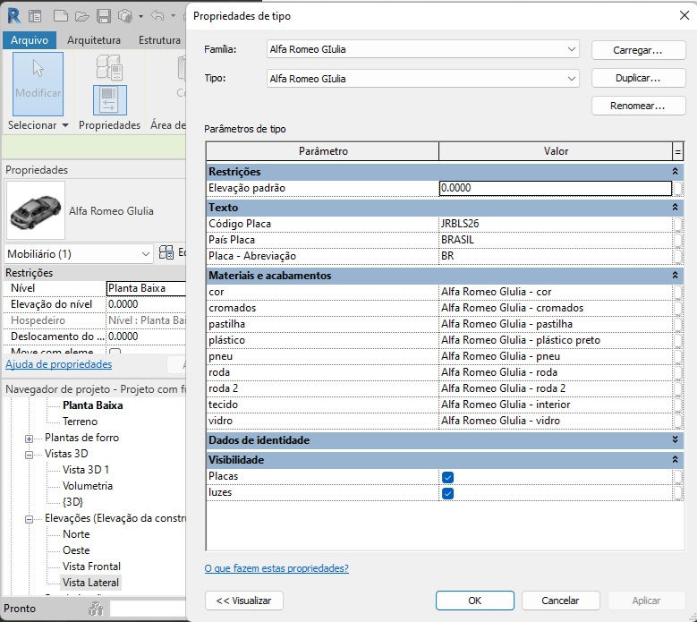This screenshot has height=622, width=697.
Task: Open the Ajuda de propriedades link
Action: [59, 364]
